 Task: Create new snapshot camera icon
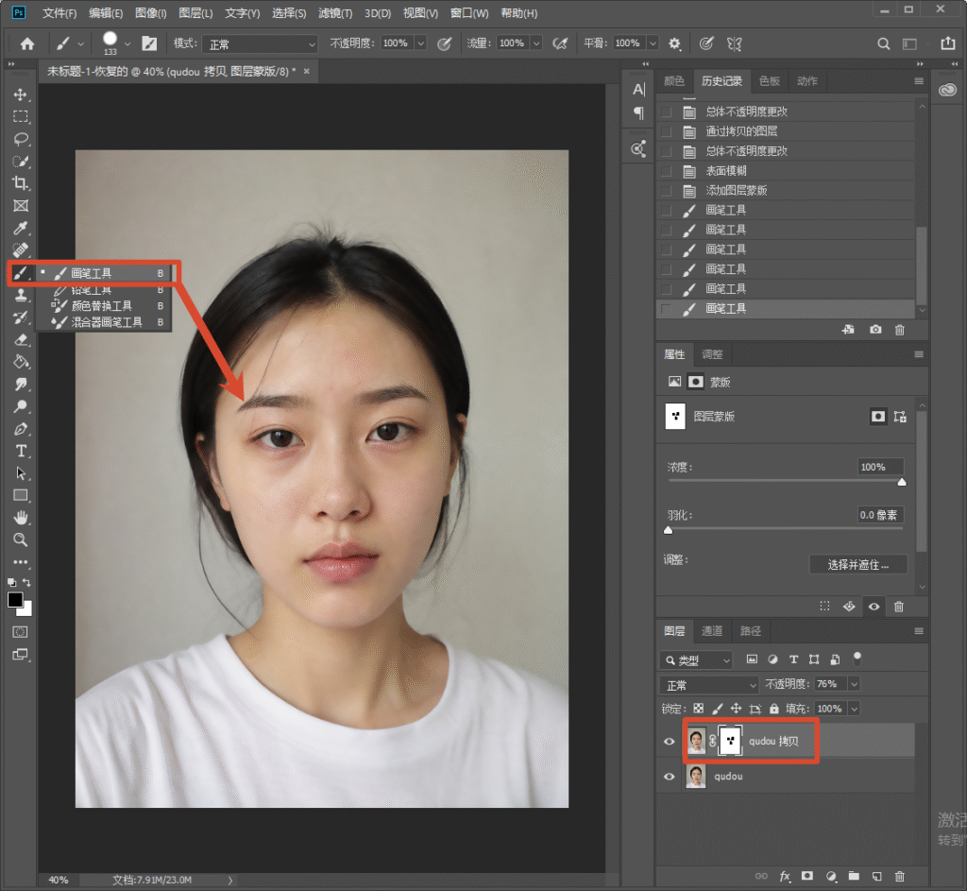tap(875, 330)
